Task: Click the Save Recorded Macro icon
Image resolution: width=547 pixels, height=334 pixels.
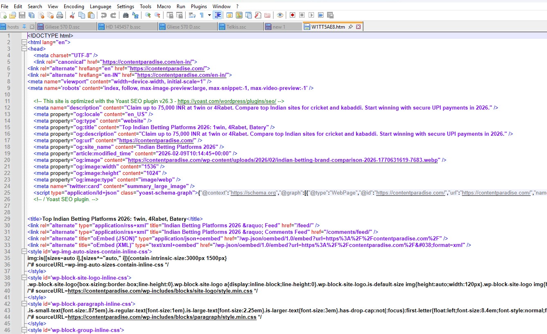Action: coord(330,15)
